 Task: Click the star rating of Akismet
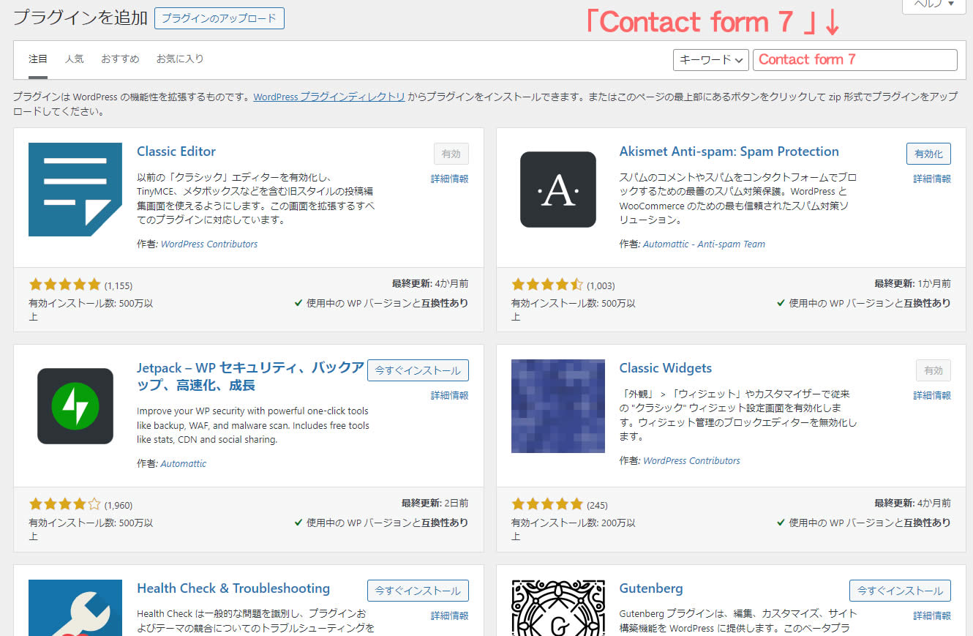547,285
